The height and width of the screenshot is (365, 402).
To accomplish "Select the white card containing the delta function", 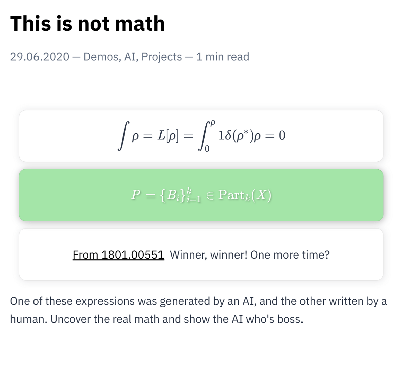I will tap(201, 135).
